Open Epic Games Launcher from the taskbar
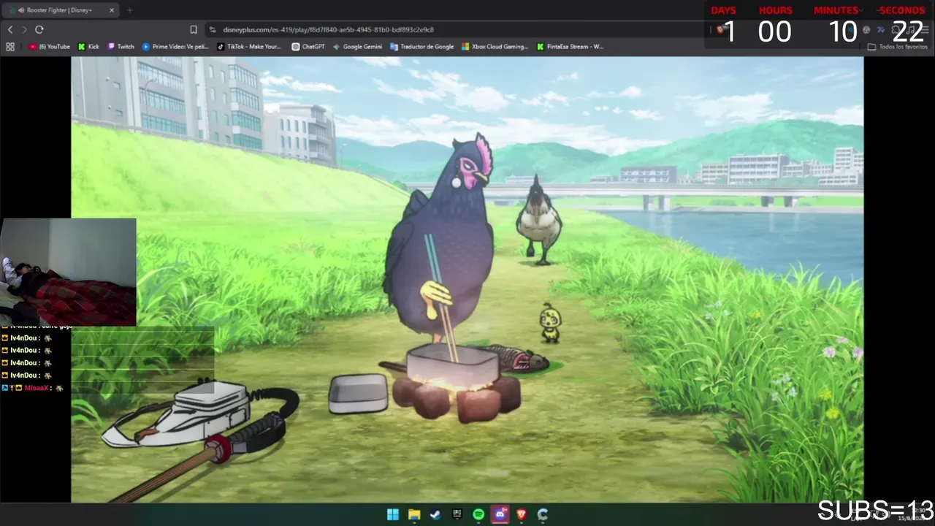The width and height of the screenshot is (935, 526). pyautogui.click(x=457, y=514)
